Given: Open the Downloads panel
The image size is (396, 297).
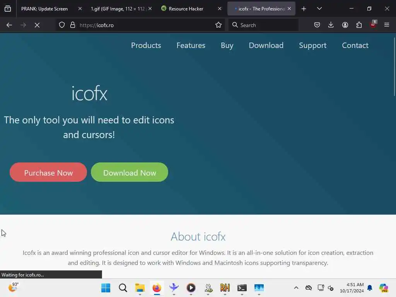Looking at the screenshot, I should coord(331,25).
